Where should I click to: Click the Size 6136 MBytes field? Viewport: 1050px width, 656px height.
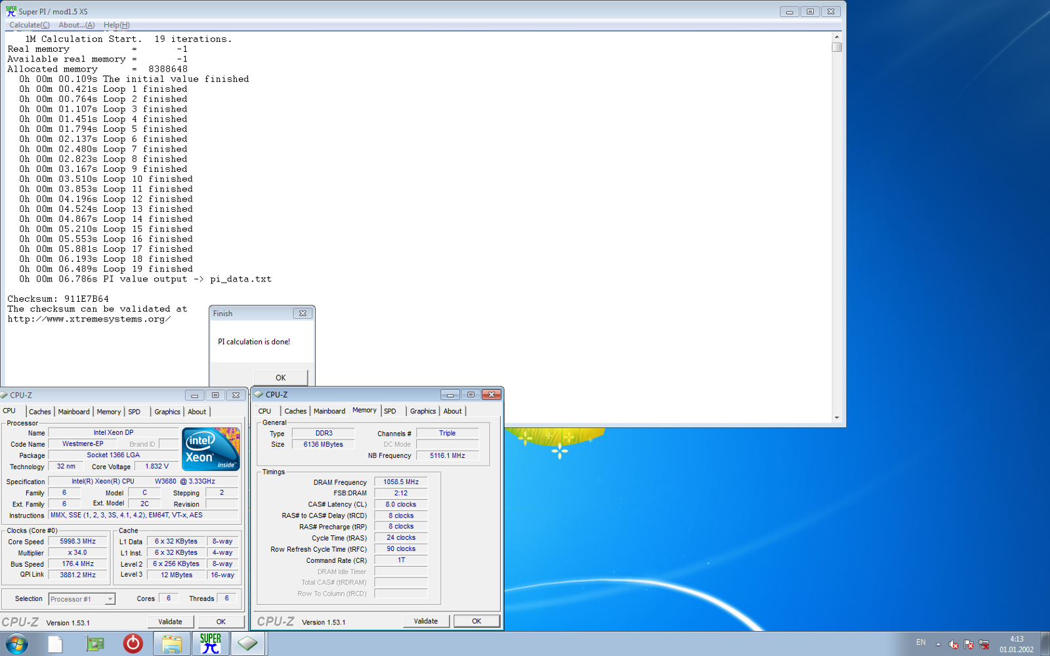pyautogui.click(x=324, y=444)
